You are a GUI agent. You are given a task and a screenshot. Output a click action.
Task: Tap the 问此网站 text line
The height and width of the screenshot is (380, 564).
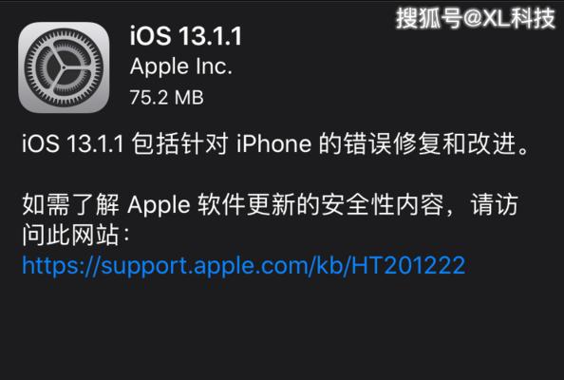70,235
